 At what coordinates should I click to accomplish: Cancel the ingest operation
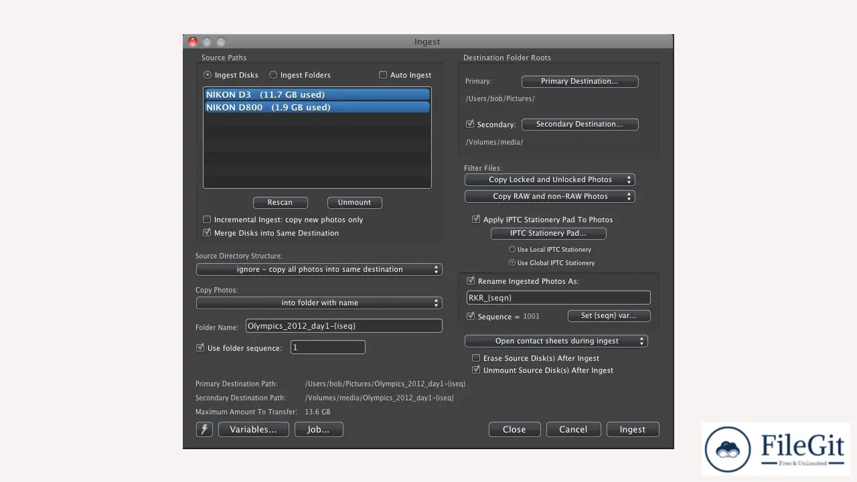click(x=573, y=429)
